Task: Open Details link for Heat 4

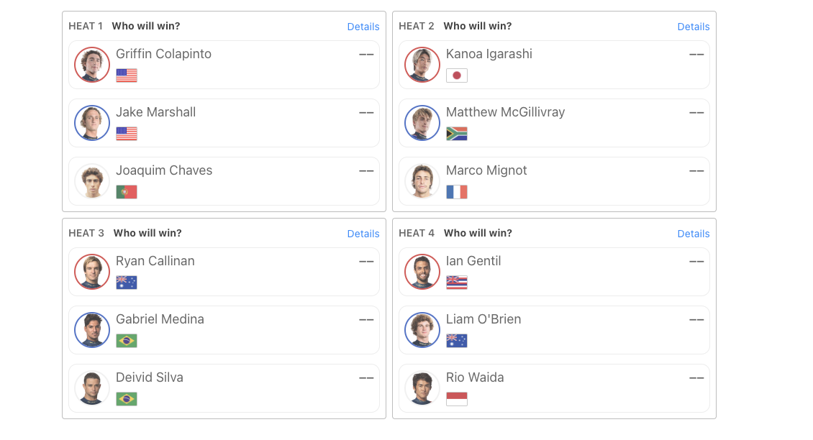Action: pyautogui.click(x=694, y=234)
